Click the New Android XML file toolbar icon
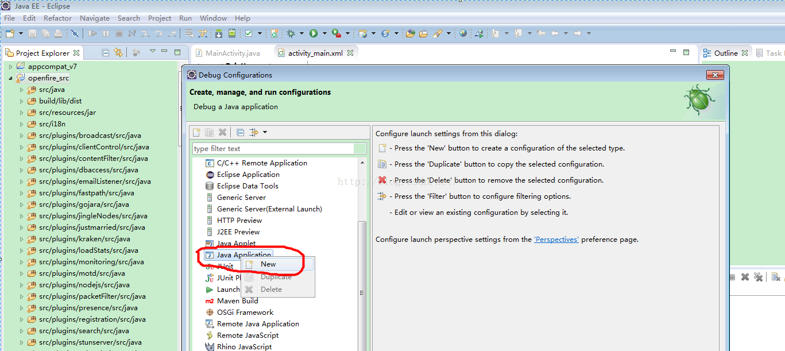Screen dimensions: 785x351 275,34
